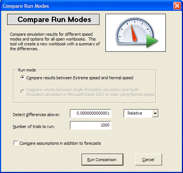Close the Compare Run Modes dialog

tap(177, 6)
